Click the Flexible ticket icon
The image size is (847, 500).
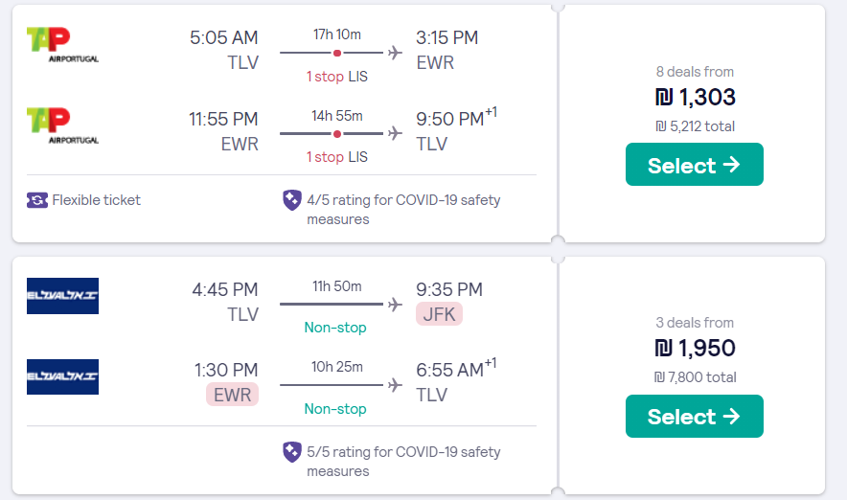tap(36, 200)
